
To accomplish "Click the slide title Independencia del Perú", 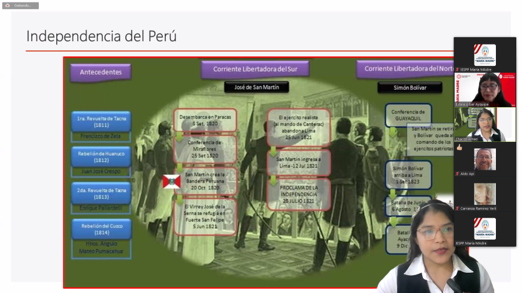I will tap(101, 36).
